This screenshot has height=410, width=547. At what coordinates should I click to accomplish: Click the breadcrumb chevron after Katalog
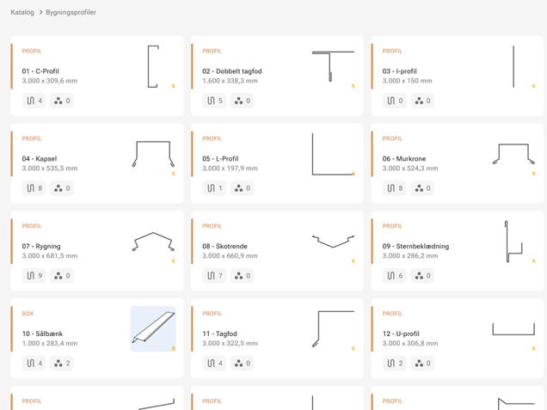[x=40, y=12]
